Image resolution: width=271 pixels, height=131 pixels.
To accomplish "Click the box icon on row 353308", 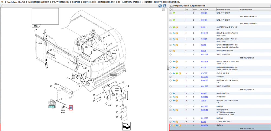I will [x=177, y=122].
